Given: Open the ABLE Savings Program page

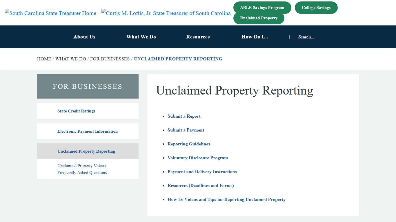Looking at the screenshot, I should pos(262,8).
